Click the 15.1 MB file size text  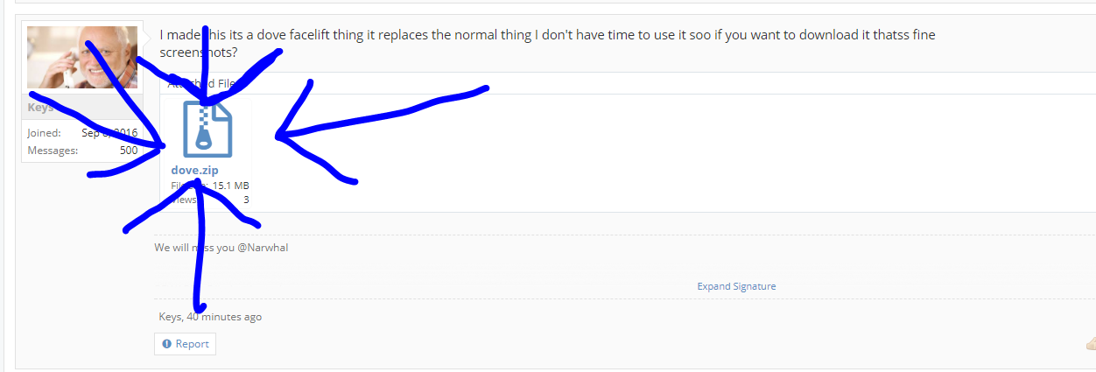pyautogui.click(x=231, y=186)
